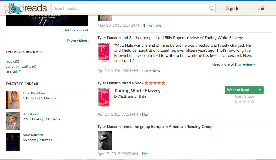Open Tyler Danann name in rated-a-book entry
Image resolution: width=276 pixels, height=160 pixels.
(x=109, y=83)
